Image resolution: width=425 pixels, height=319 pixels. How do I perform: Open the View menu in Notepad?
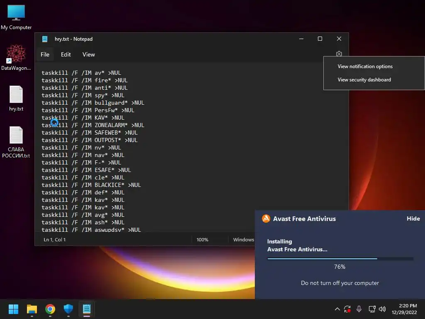pyautogui.click(x=89, y=54)
